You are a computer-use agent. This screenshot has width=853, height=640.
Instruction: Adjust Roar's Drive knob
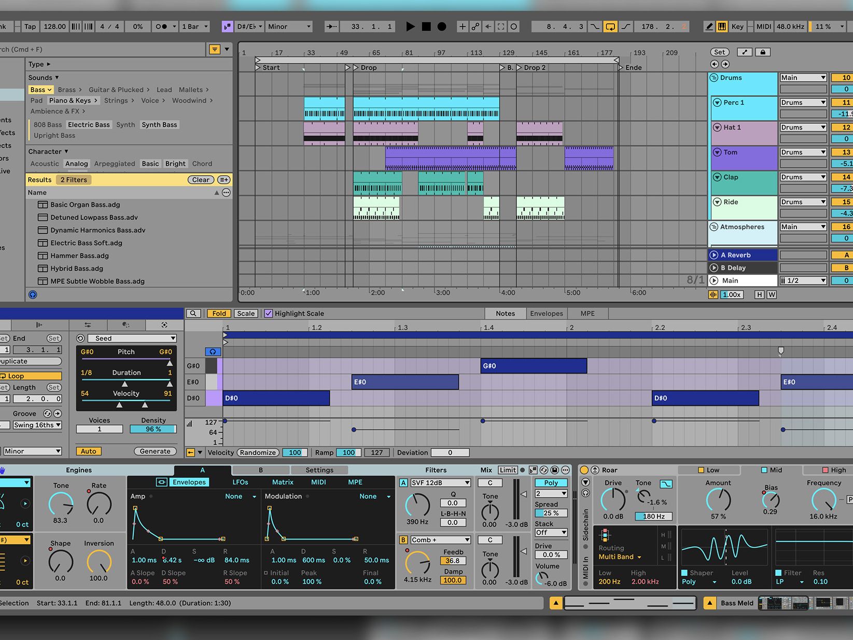coord(613,500)
